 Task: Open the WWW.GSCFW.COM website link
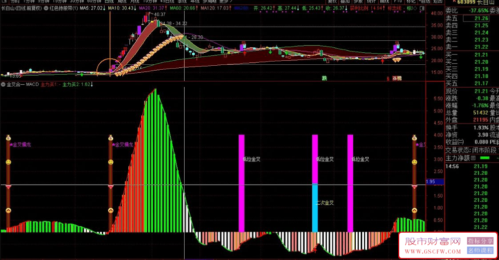[x=433, y=252]
